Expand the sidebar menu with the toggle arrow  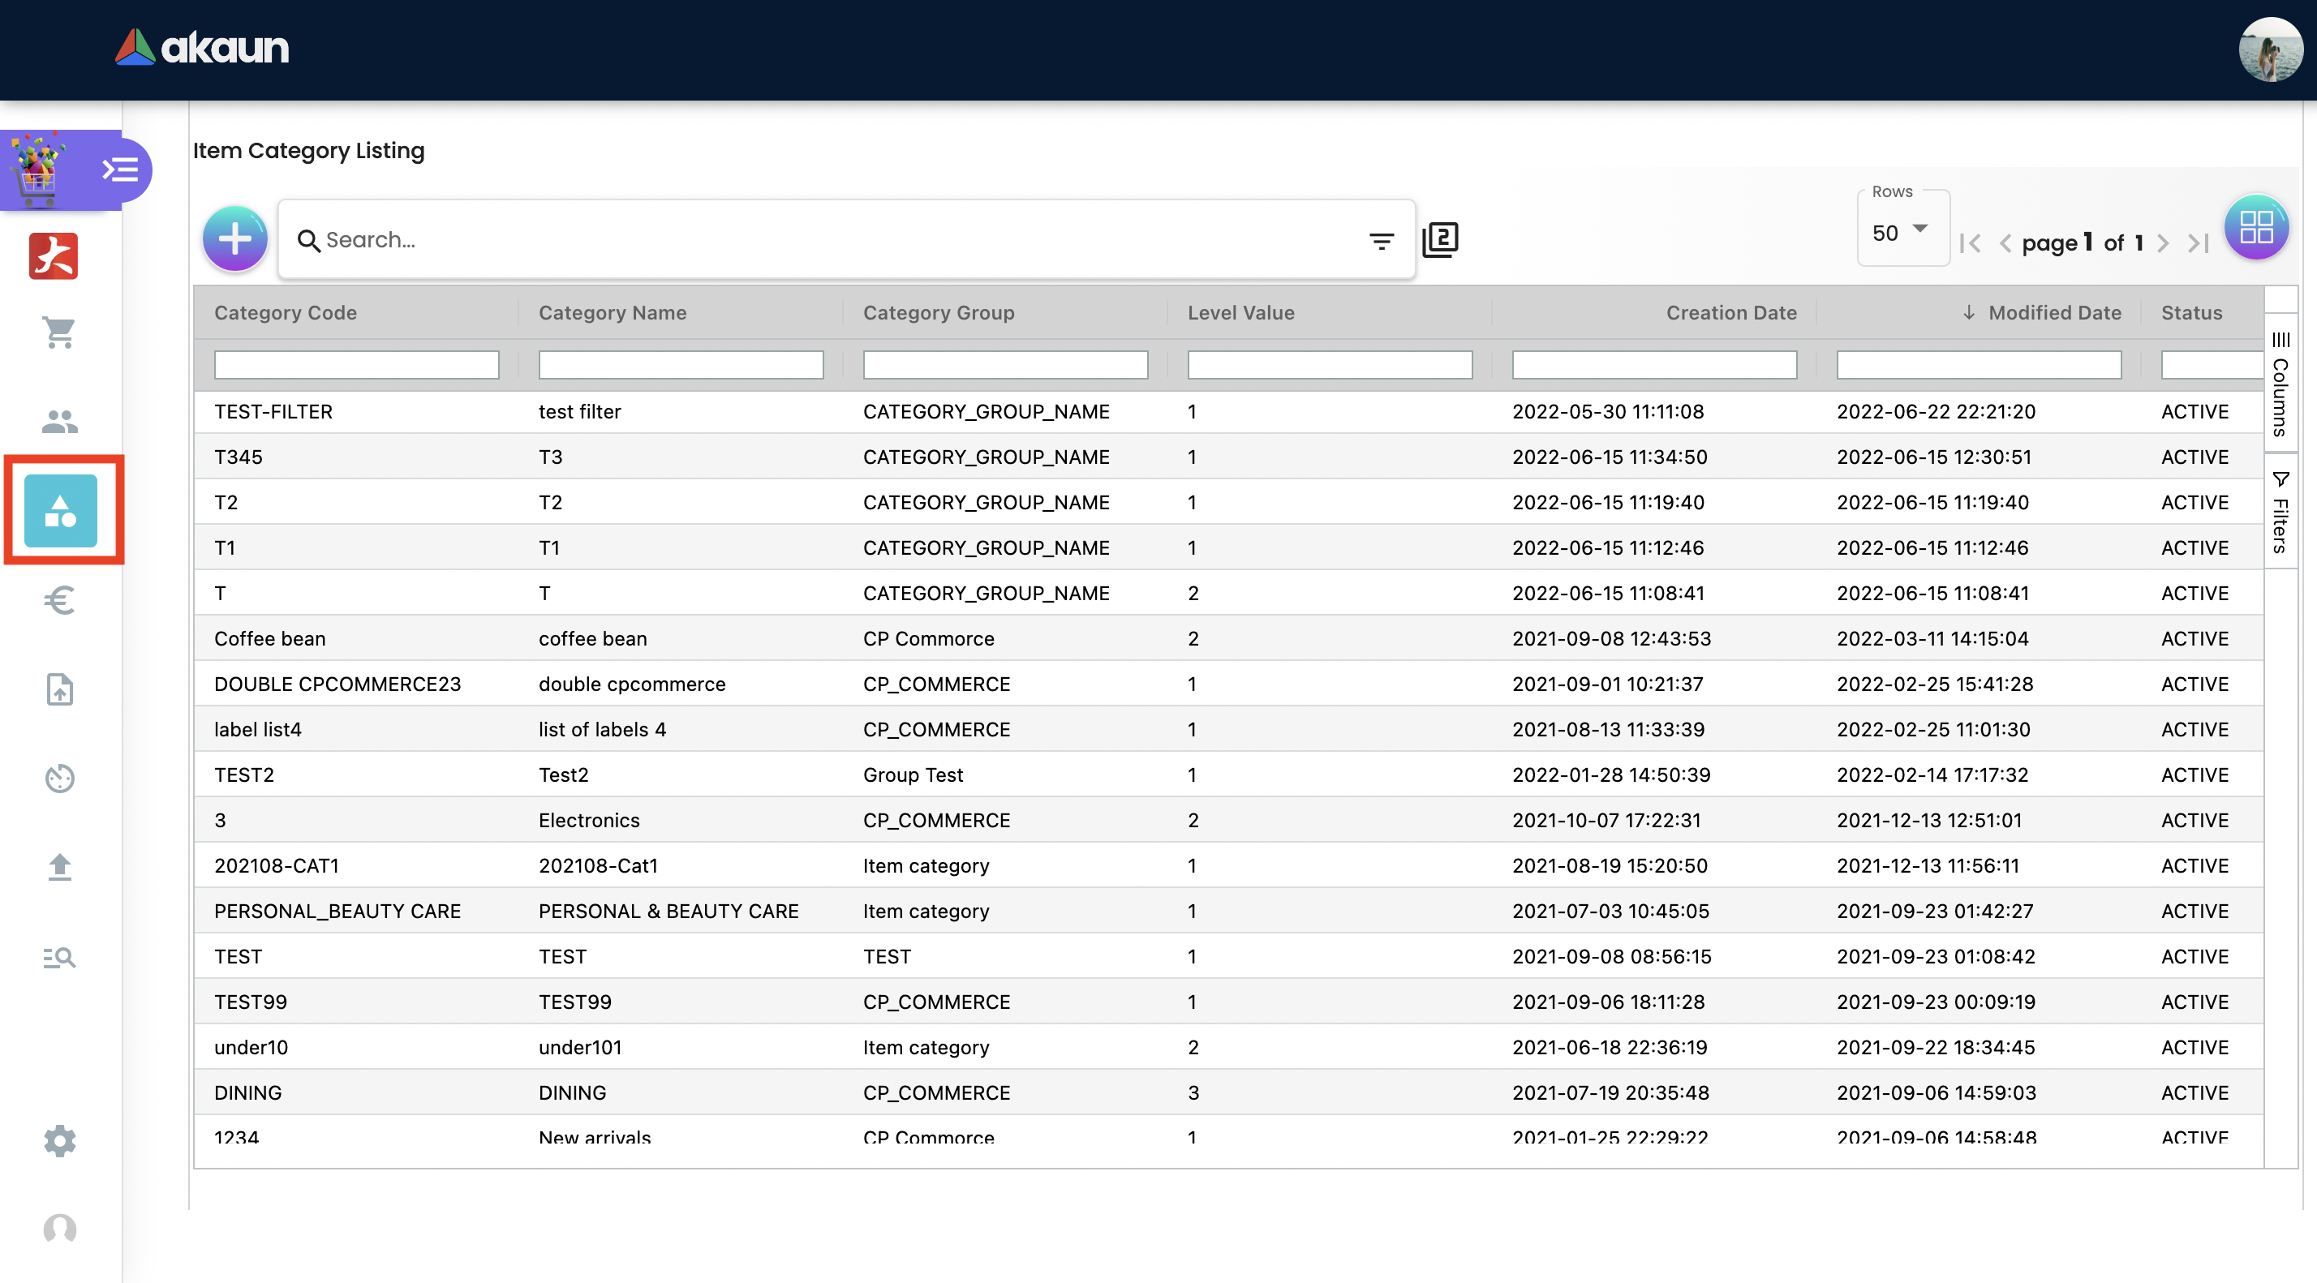point(119,170)
